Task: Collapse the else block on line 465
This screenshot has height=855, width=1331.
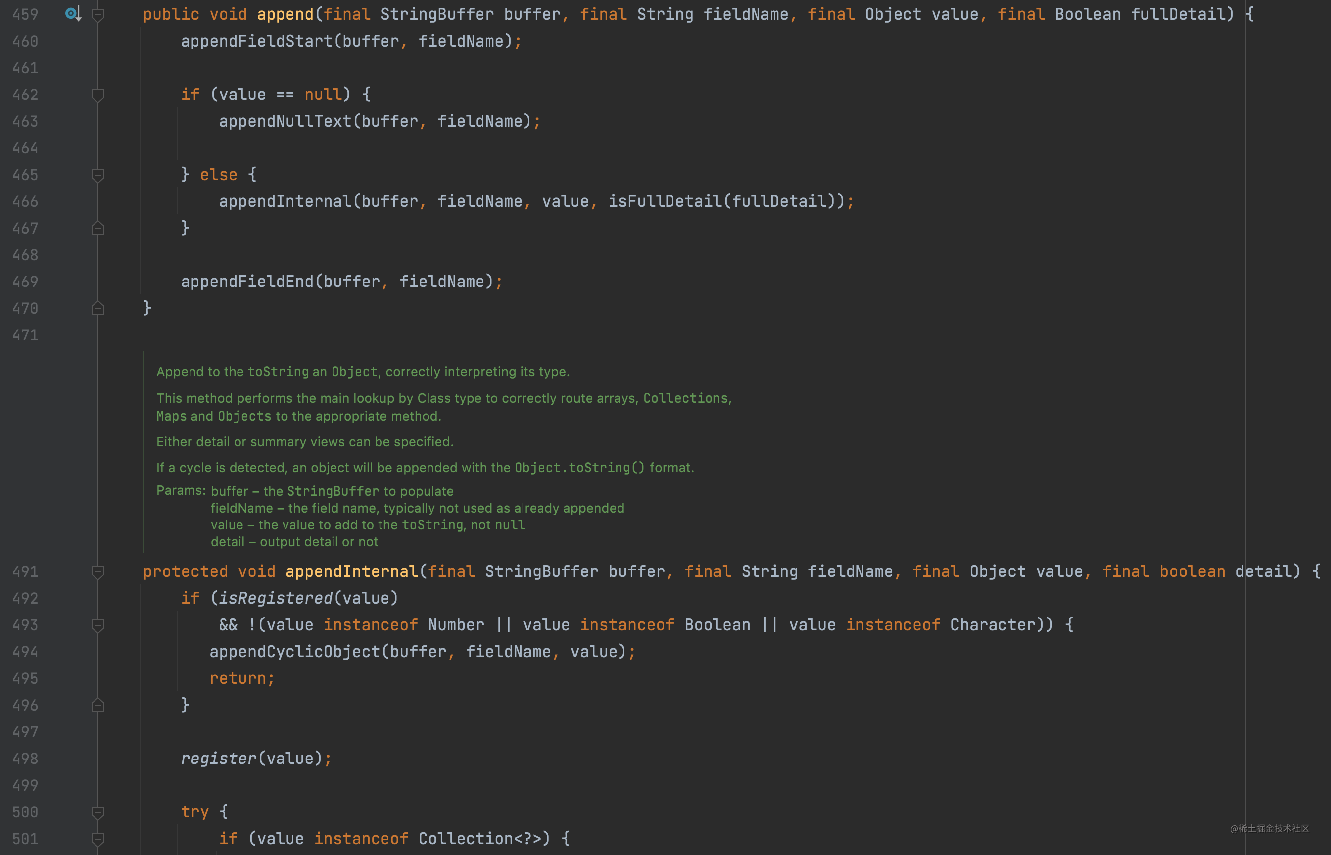Action: [98, 174]
